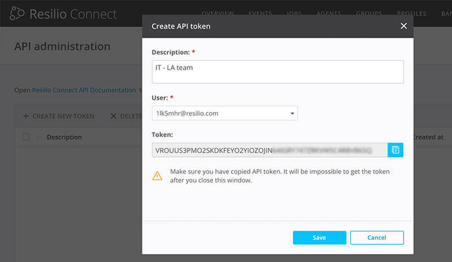
Task: Click the Resilio Connect logo
Action: (x=63, y=14)
